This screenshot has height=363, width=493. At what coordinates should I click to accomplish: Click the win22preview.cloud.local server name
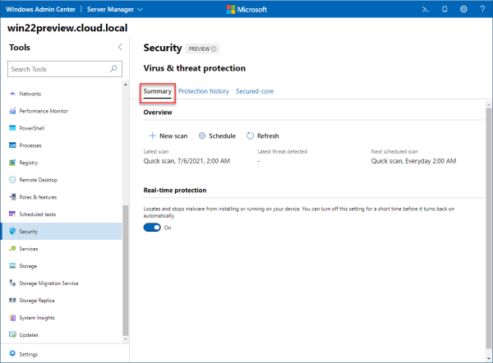(67, 28)
